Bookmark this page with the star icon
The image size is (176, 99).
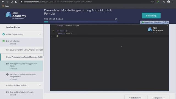coord(152,2)
